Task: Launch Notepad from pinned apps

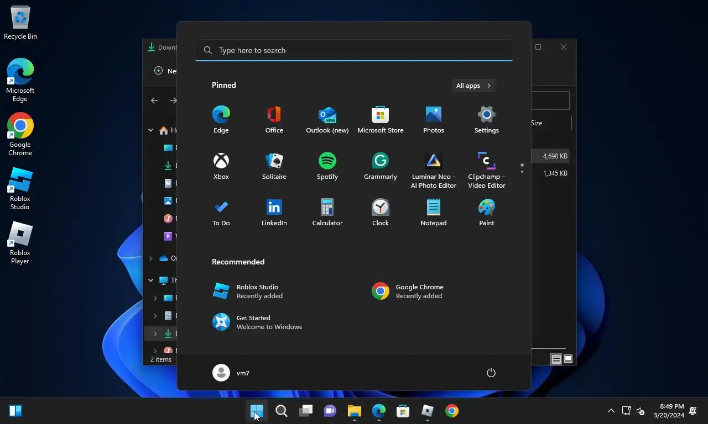Action: click(x=433, y=213)
